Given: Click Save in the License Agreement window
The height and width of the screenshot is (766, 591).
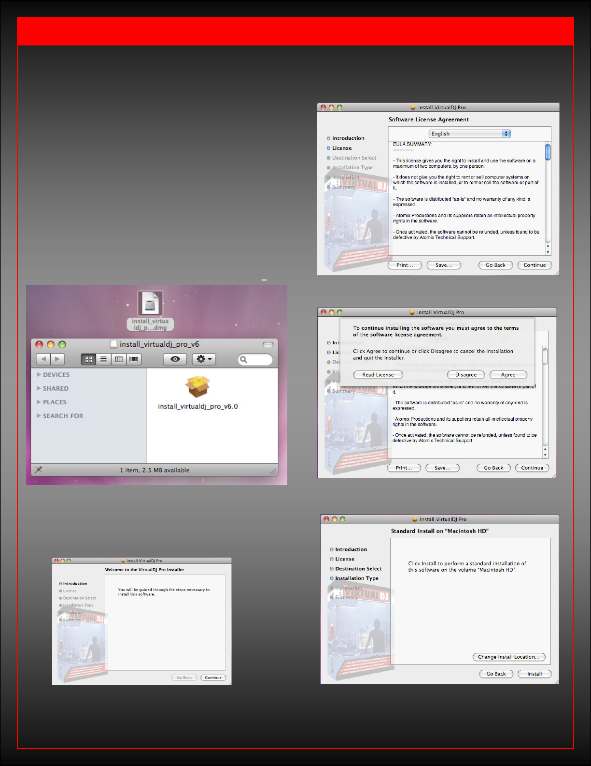Looking at the screenshot, I should (x=444, y=265).
